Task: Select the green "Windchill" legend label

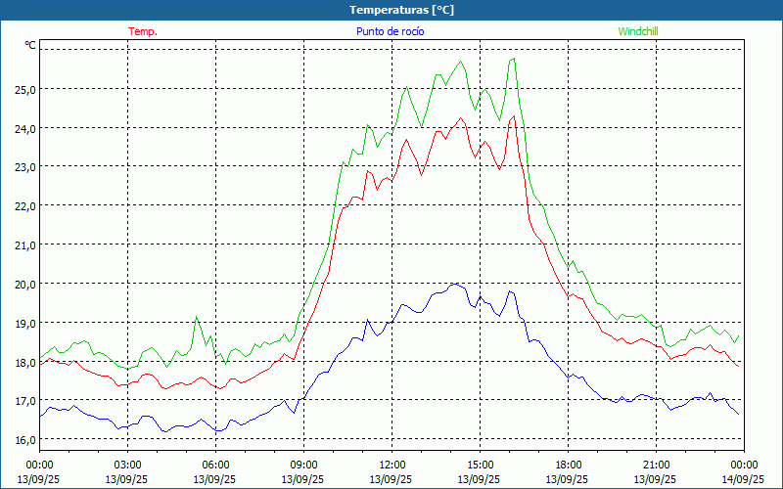Action: (638, 31)
